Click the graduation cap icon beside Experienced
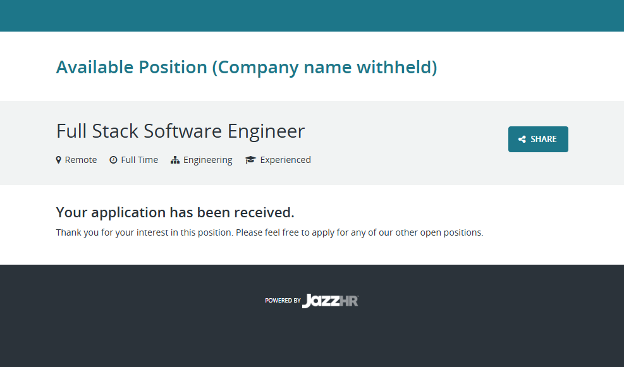This screenshot has height=367, width=624. point(250,160)
